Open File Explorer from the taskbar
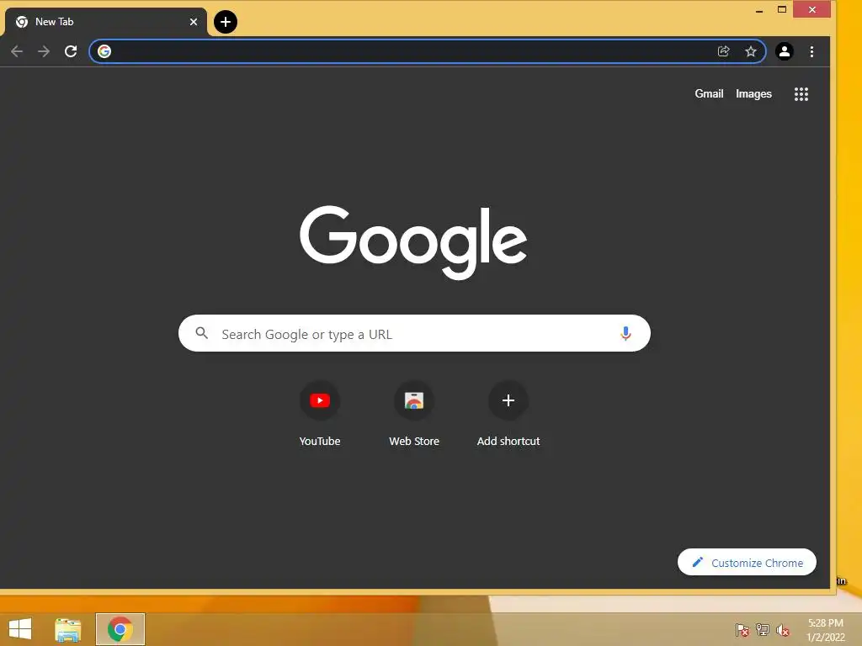 pos(67,629)
